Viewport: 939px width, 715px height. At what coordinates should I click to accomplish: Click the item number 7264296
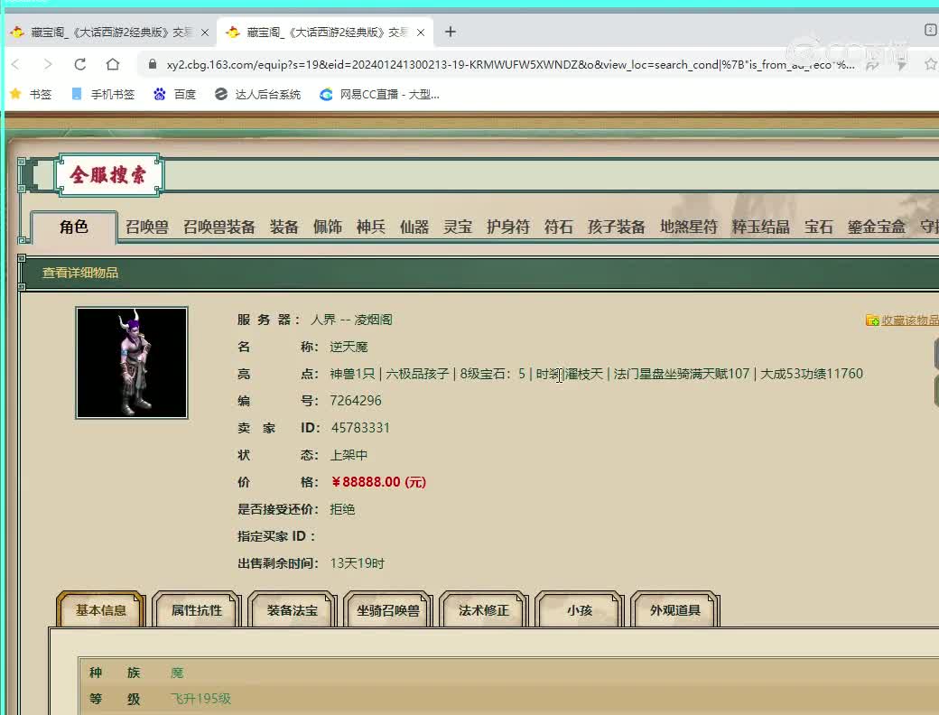tap(356, 401)
